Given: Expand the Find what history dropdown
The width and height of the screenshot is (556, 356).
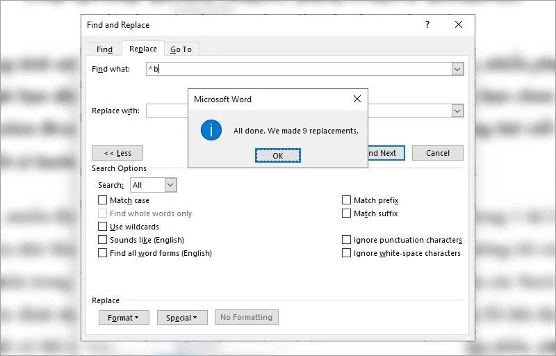Looking at the screenshot, I should pyautogui.click(x=457, y=69).
